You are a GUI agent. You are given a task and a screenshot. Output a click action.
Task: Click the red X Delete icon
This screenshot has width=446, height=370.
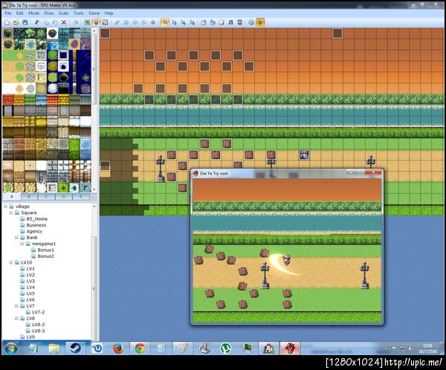[64, 22]
